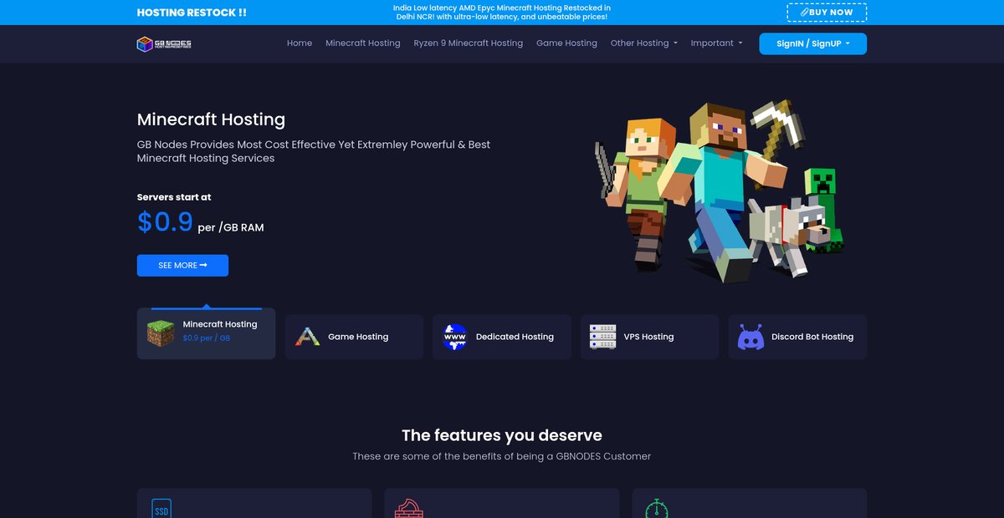Click the HOSTING RESTOCK !! banner text
1004x518 pixels.
(x=192, y=13)
